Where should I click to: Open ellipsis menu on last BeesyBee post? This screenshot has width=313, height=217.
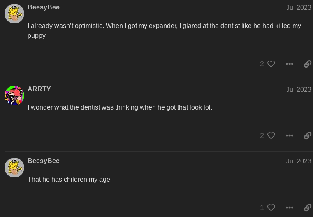point(290,208)
